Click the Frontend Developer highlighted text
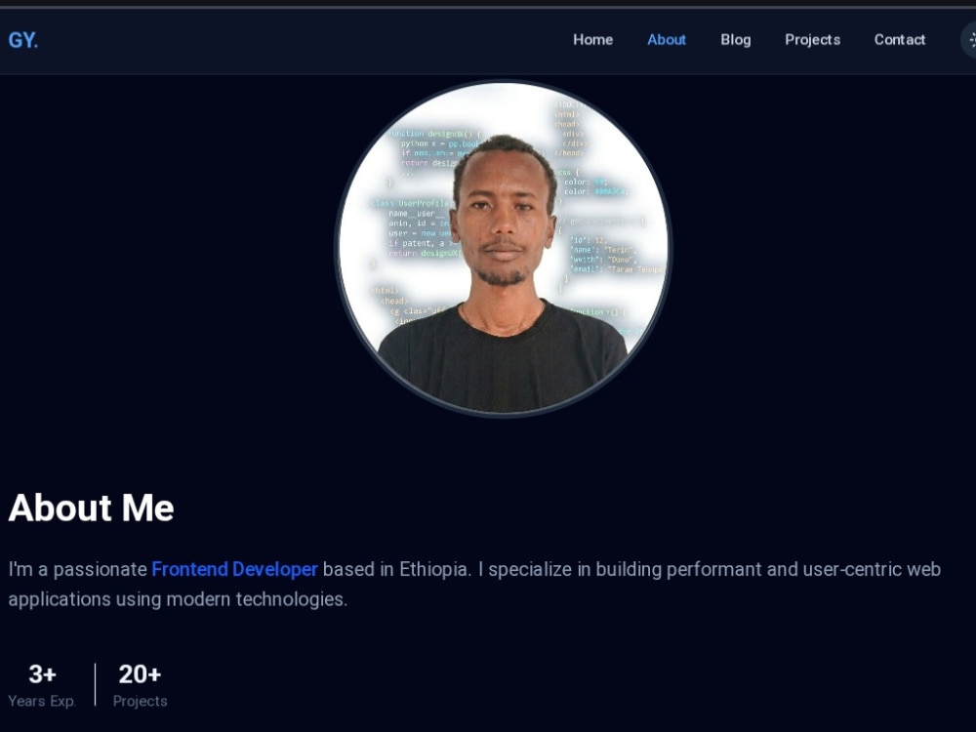 click(234, 570)
